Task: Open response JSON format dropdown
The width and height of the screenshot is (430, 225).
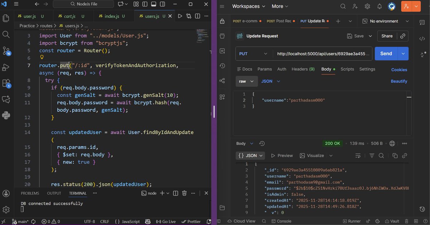Action: (x=250, y=155)
